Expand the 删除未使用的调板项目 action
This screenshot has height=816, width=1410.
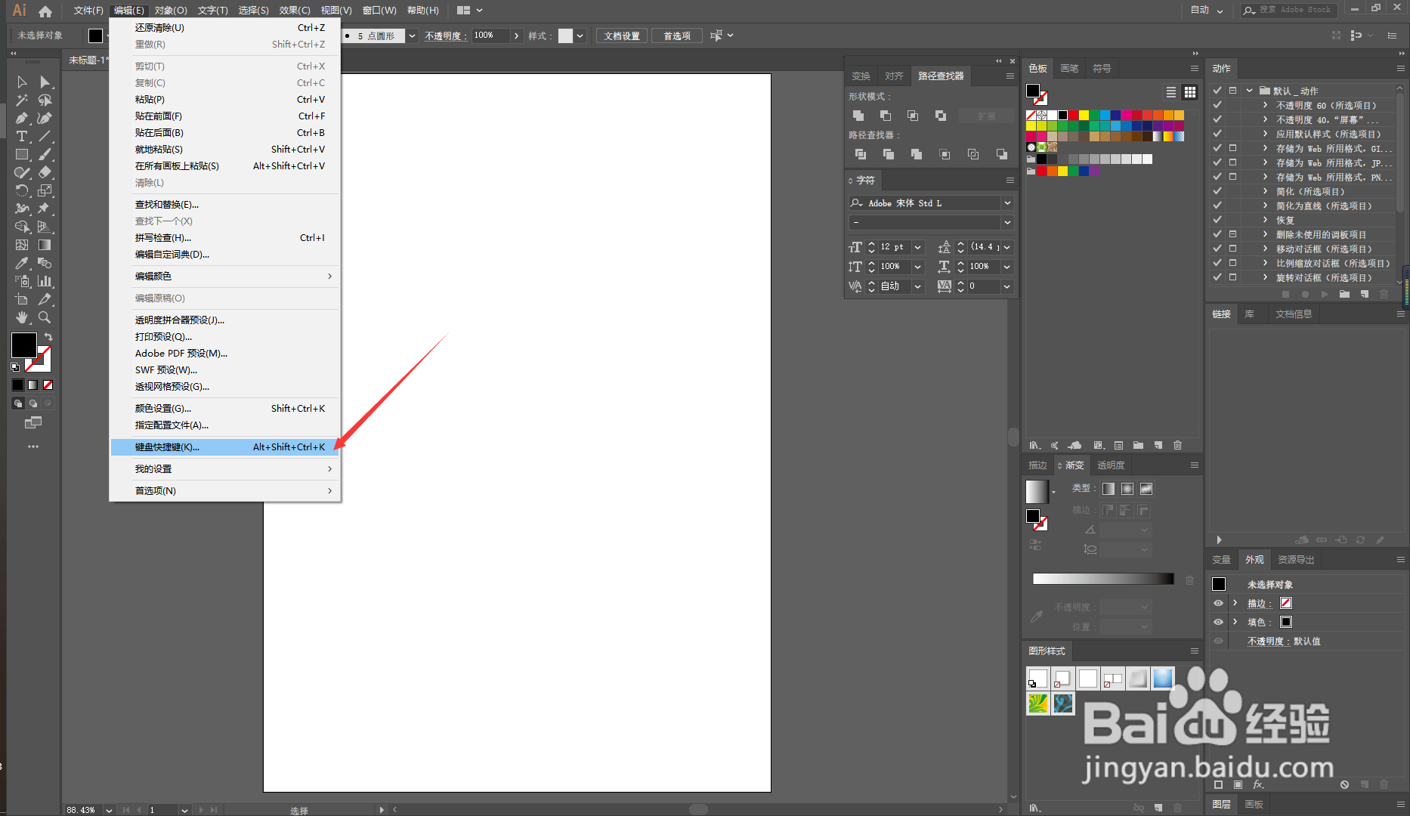1266,234
